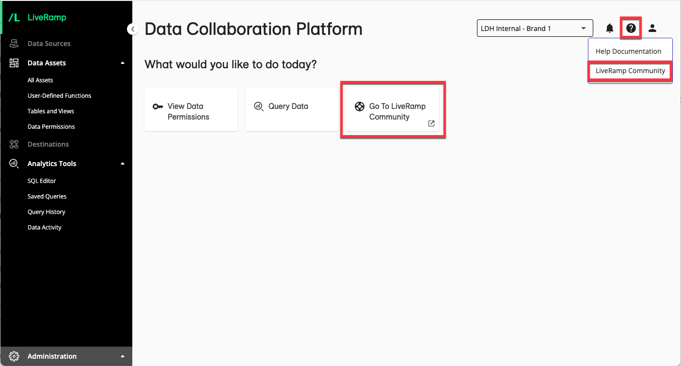Toggle the Administration section arrow
The image size is (681, 366).
[123, 356]
